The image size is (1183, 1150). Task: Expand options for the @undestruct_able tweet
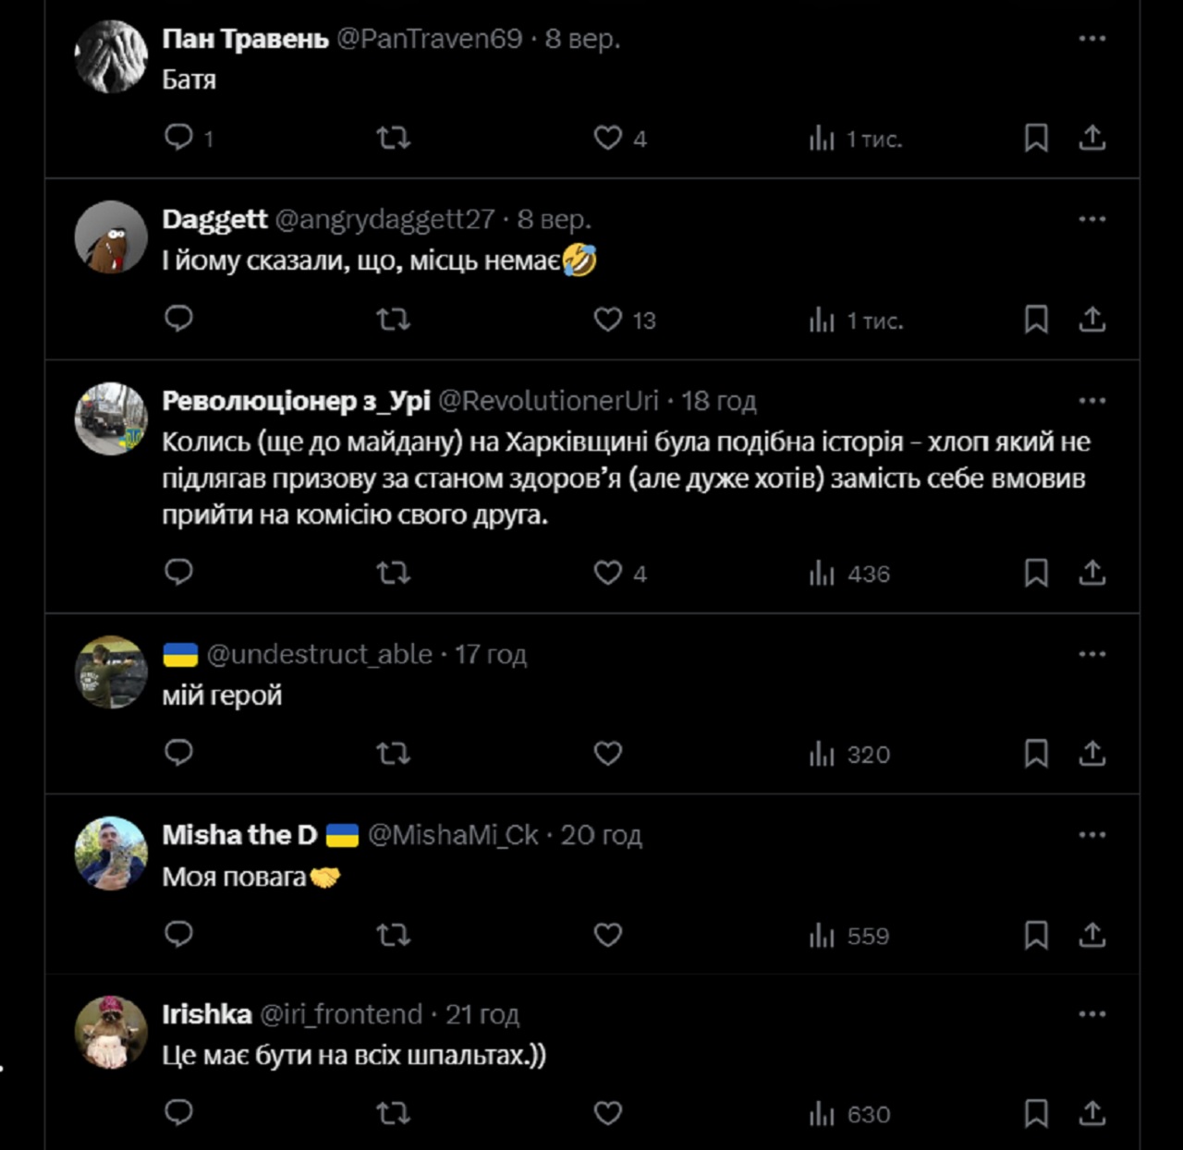point(1092,654)
